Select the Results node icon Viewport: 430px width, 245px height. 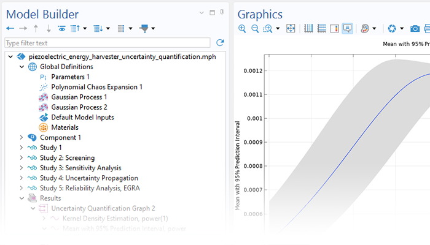click(x=33, y=198)
